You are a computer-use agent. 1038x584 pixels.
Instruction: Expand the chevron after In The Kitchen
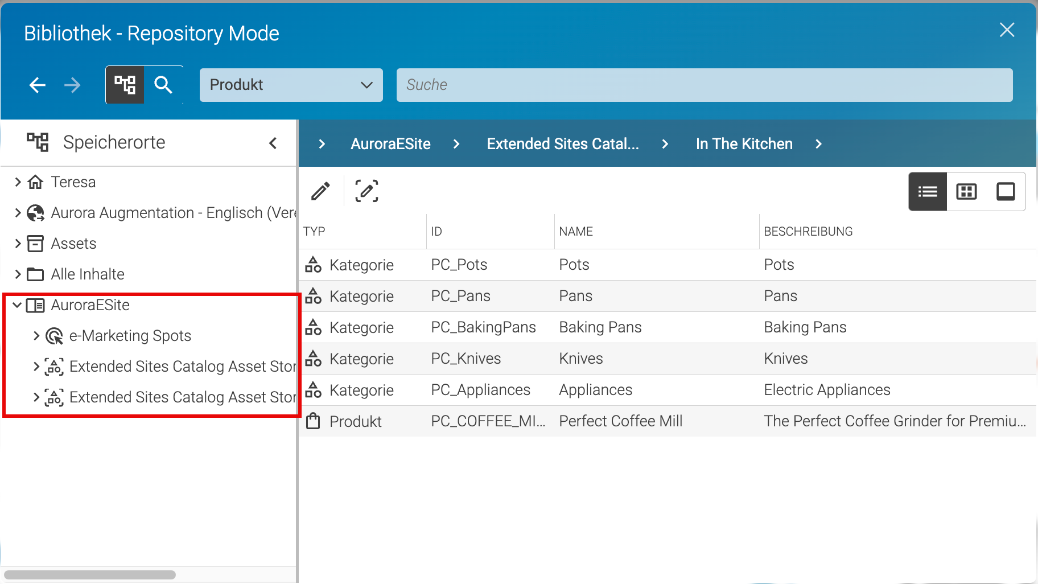coord(818,144)
